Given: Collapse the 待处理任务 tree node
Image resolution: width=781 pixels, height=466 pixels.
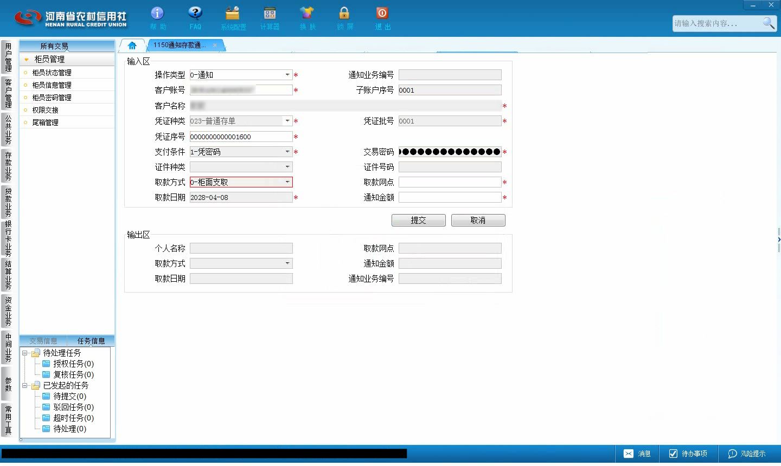Looking at the screenshot, I should click(x=24, y=353).
